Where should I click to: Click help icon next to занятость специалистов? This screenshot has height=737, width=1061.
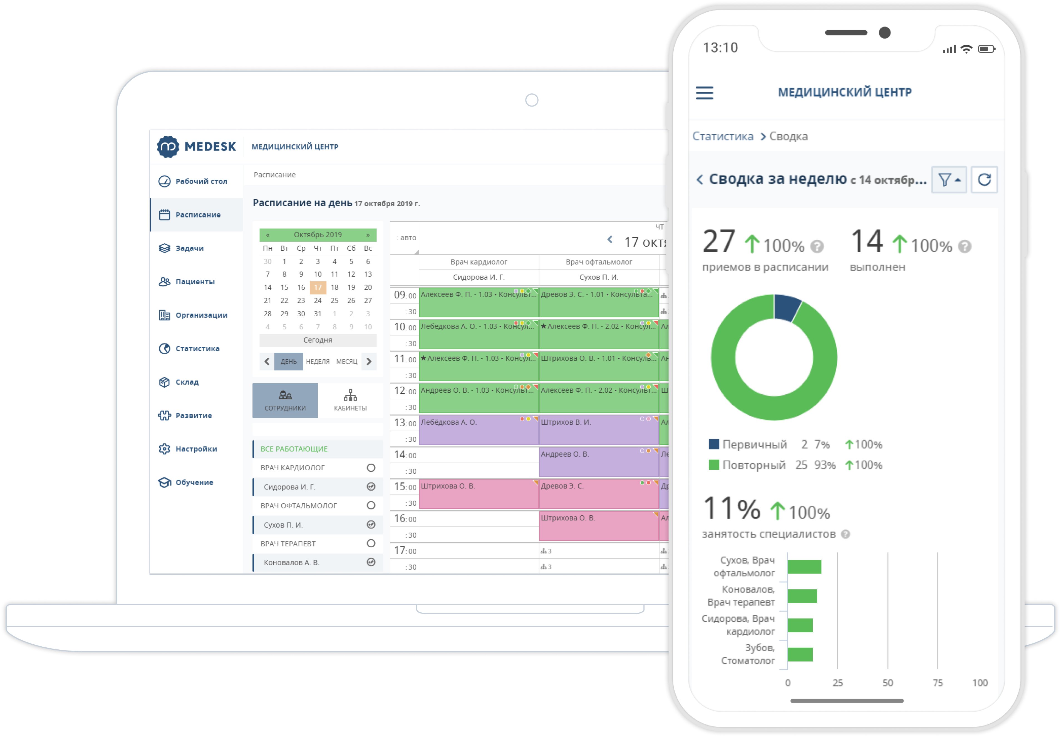coord(845,534)
